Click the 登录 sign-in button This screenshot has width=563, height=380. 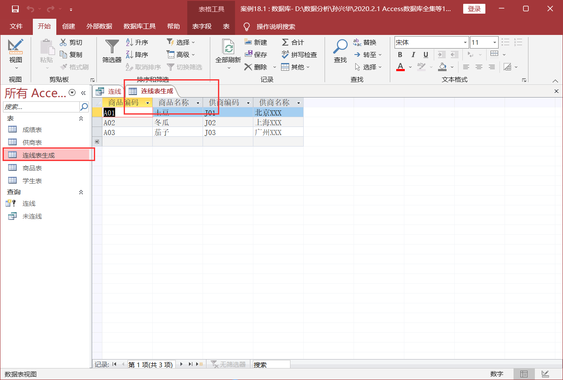[474, 9]
